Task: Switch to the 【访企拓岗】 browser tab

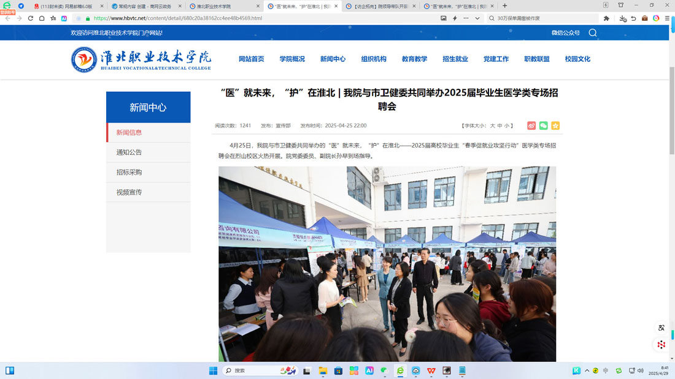Action: [380, 6]
